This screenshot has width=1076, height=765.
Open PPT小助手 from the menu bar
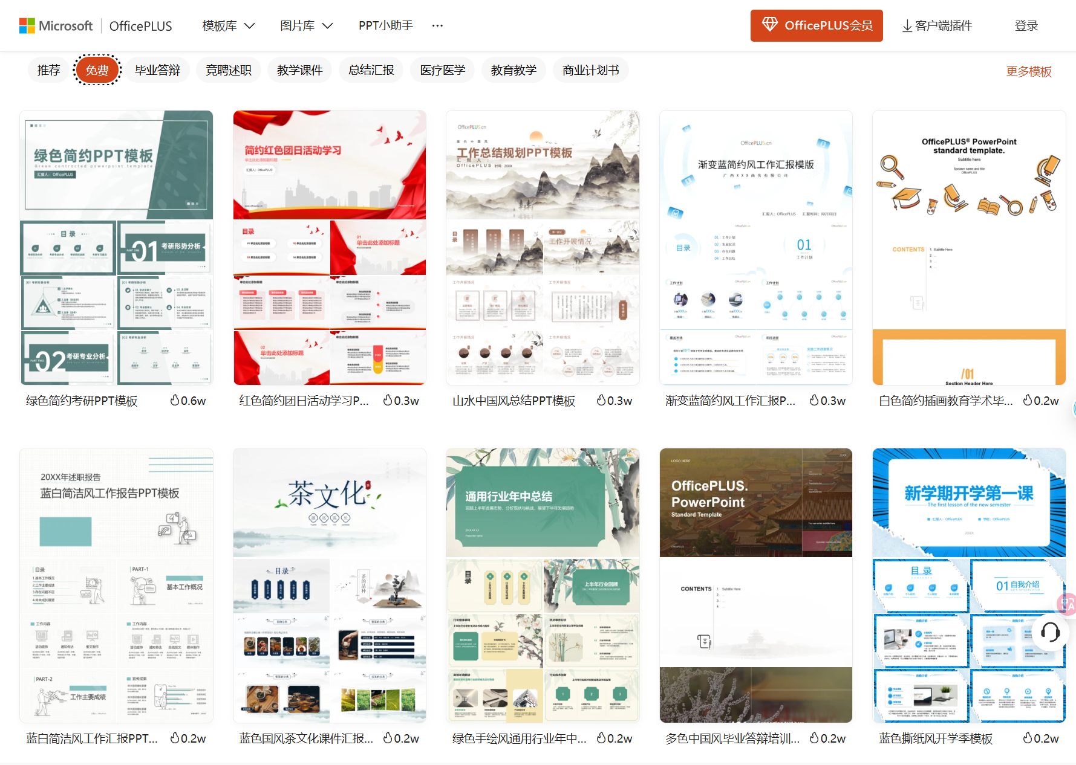coord(385,25)
